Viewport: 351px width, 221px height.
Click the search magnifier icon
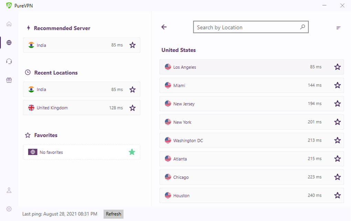click(x=302, y=26)
